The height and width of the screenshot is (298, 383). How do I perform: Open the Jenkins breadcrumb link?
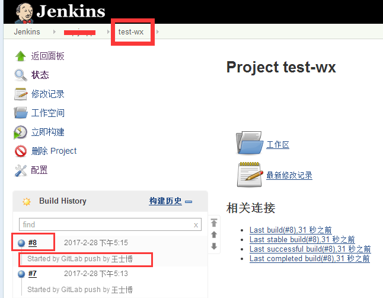pos(27,32)
